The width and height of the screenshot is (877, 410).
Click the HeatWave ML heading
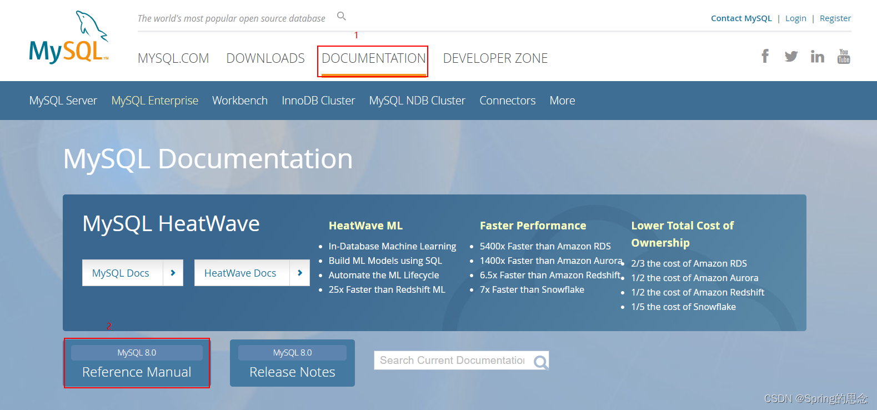click(x=365, y=226)
